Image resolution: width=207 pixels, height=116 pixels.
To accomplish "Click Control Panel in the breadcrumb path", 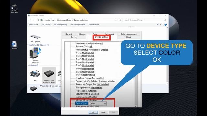I will 50,20.
